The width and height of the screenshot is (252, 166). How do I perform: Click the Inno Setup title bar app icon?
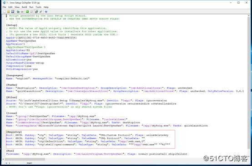click(x=4, y=3)
